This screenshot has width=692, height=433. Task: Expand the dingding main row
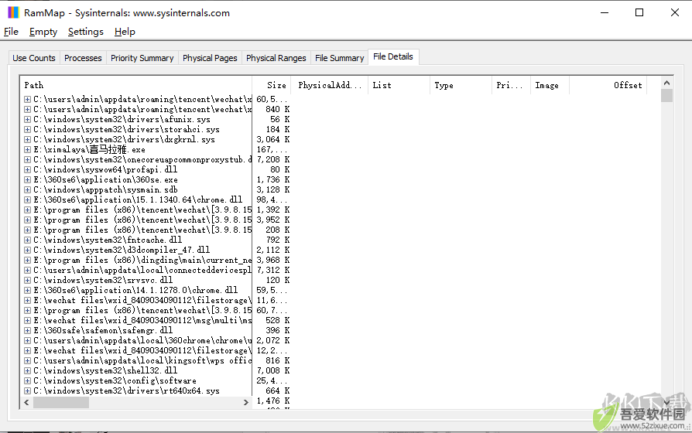(27, 260)
